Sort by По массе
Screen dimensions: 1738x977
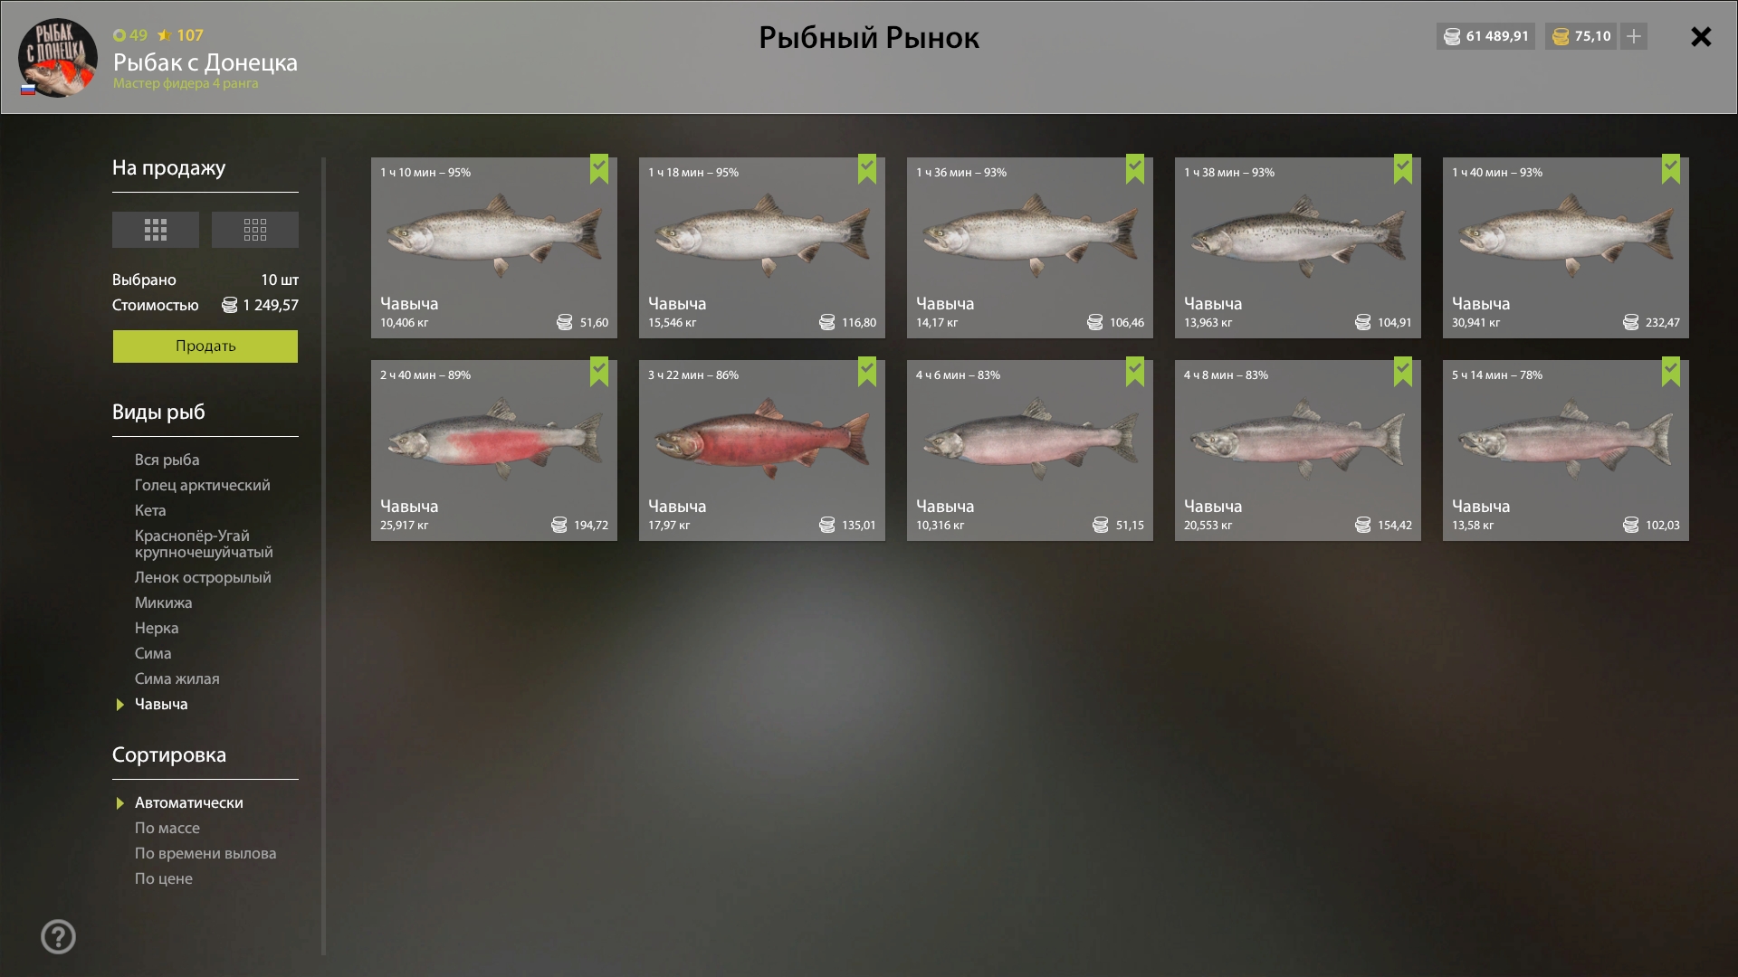click(x=167, y=828)
